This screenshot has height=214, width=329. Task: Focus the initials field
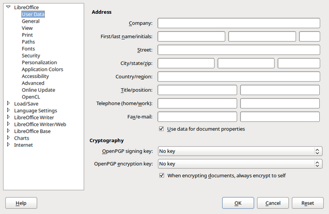[309, 36]
